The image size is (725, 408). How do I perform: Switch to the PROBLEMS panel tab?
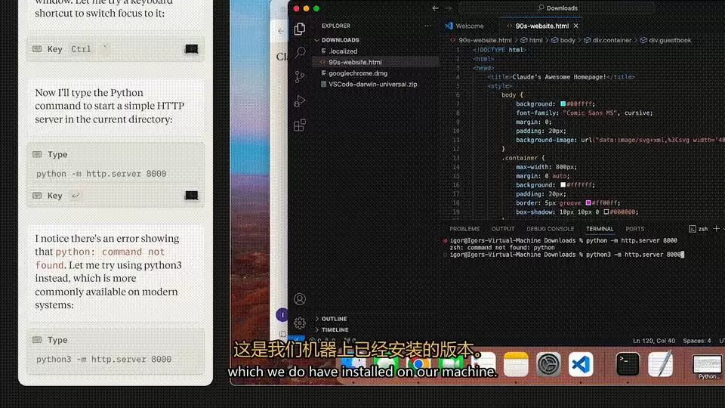point(464,229)
